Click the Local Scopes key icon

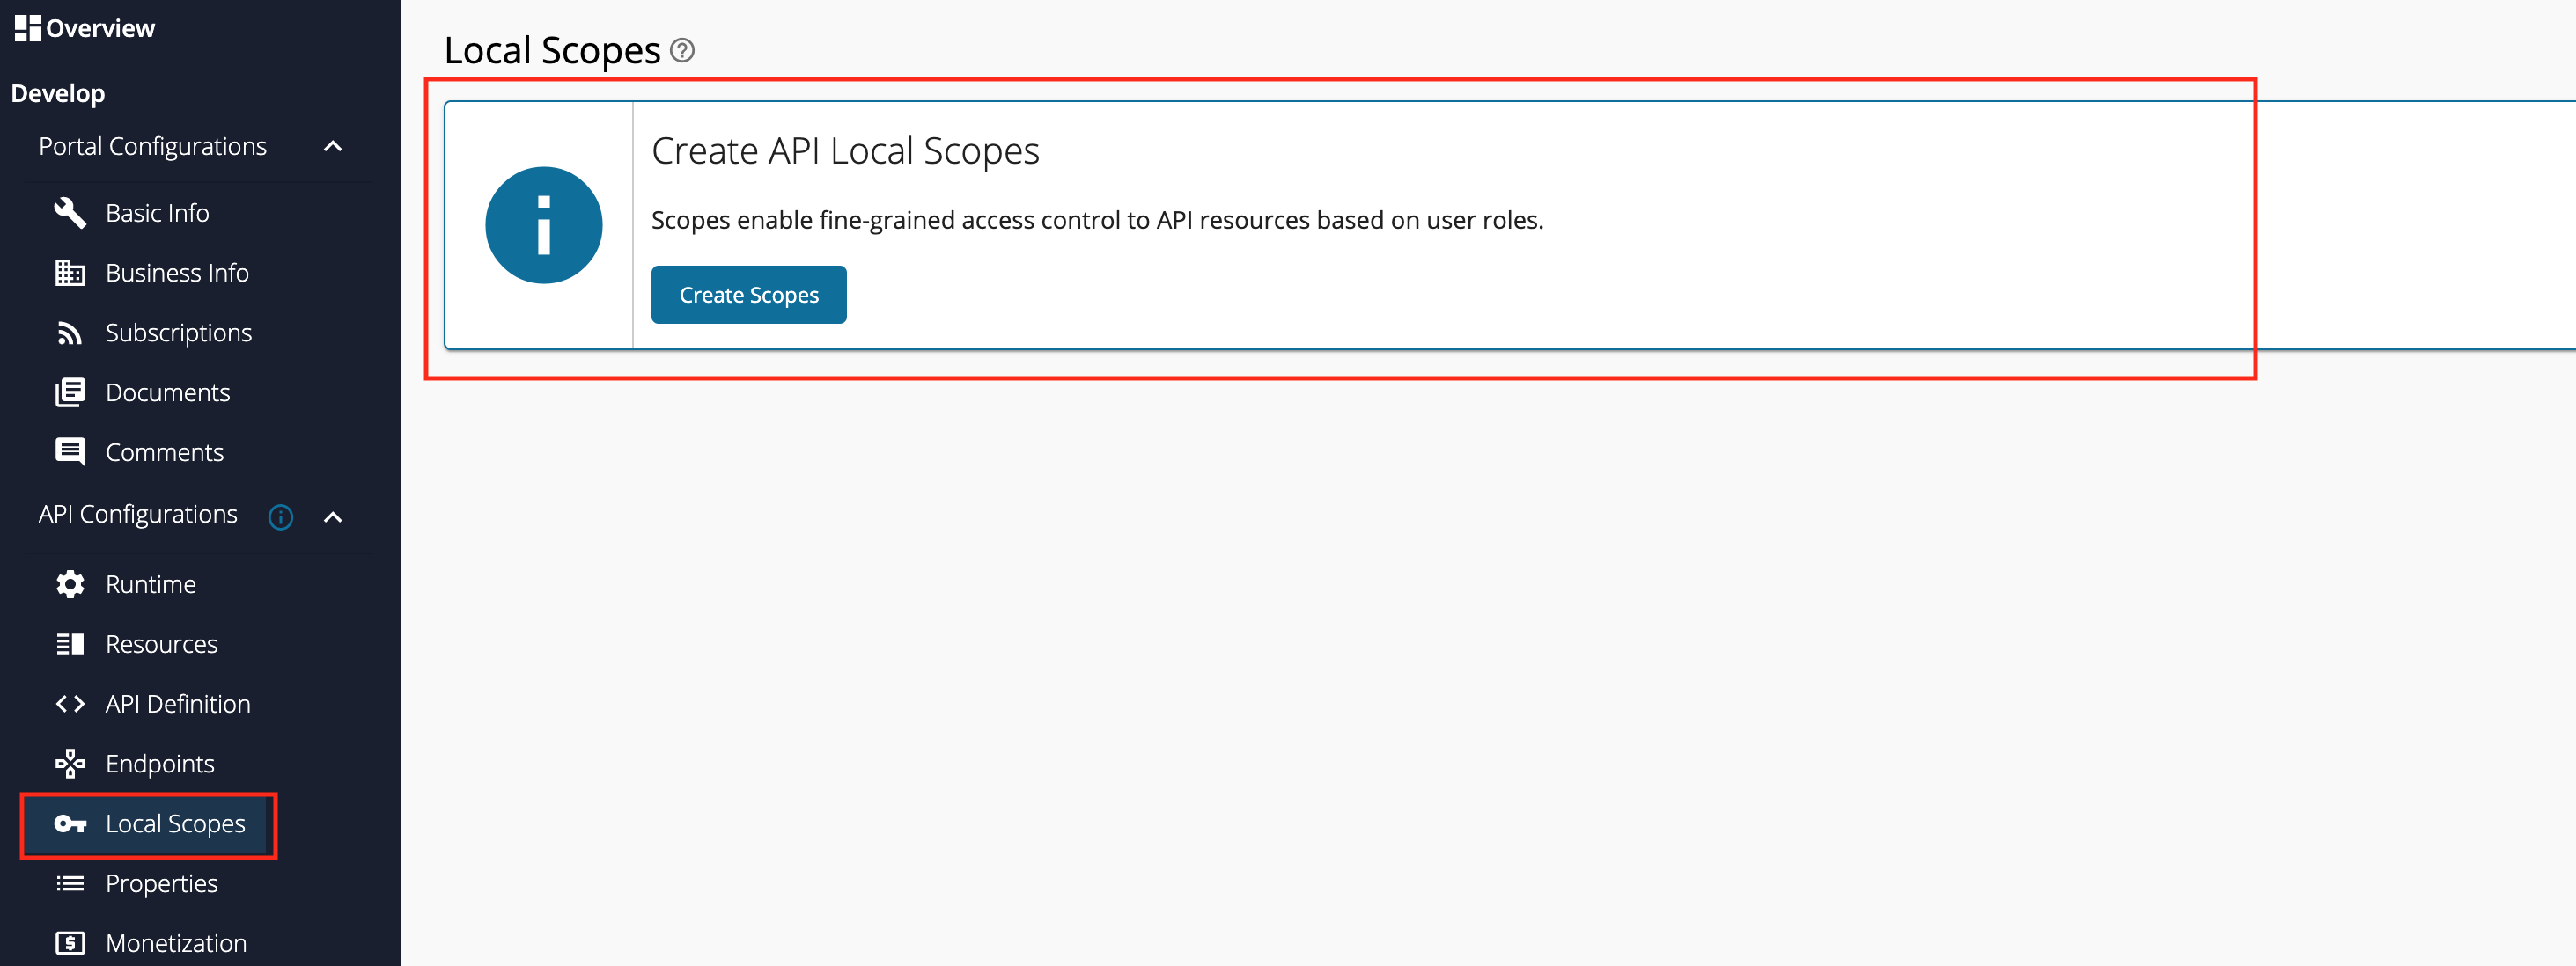click(x=70, y=824)
